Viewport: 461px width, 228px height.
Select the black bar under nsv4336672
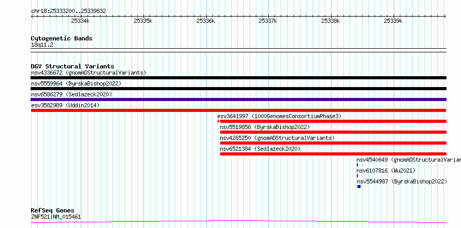point(238,78)
